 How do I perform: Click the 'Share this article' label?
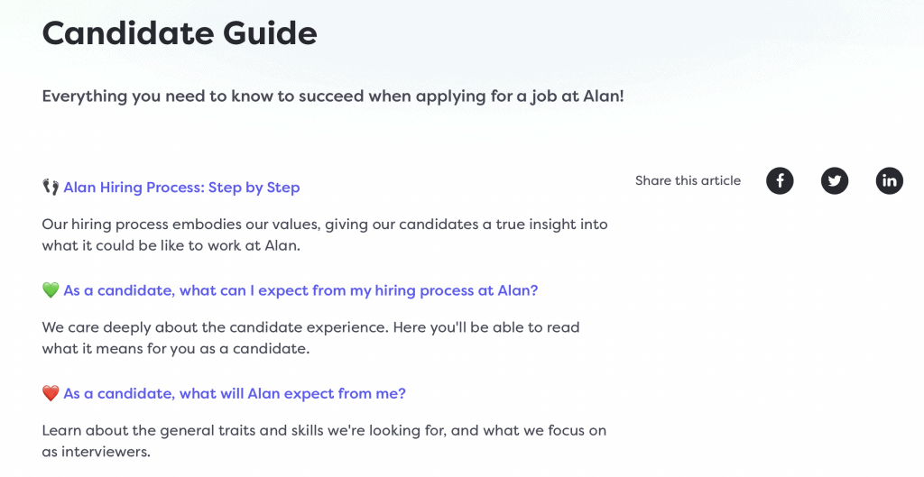[688, 180]
